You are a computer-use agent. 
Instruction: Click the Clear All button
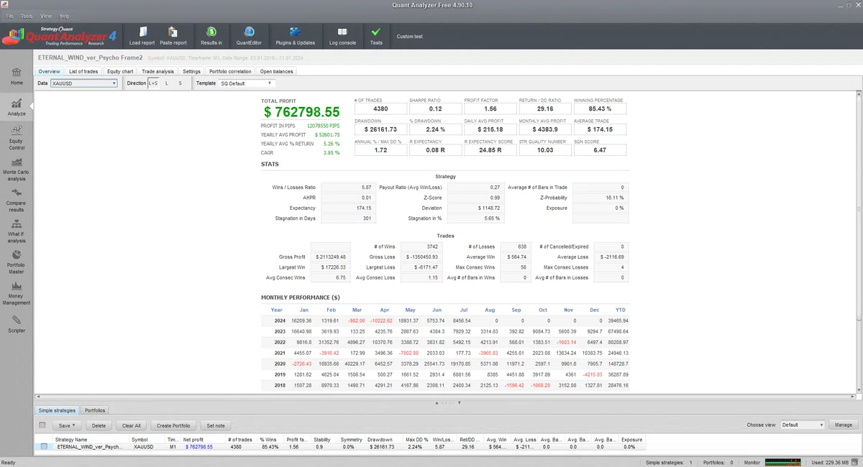pyautogui.click(x=132, y=425)
